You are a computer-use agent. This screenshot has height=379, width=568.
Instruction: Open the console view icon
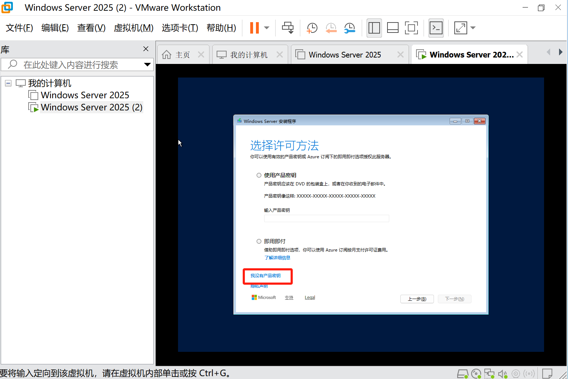tap(436, 28)
